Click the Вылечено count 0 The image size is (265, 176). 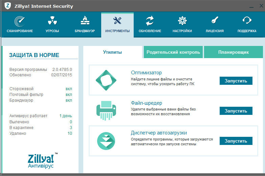point(71,122)
